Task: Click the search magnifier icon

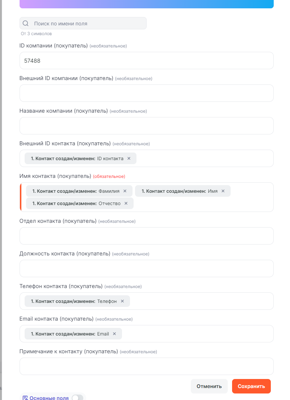Action: [26, 24]
